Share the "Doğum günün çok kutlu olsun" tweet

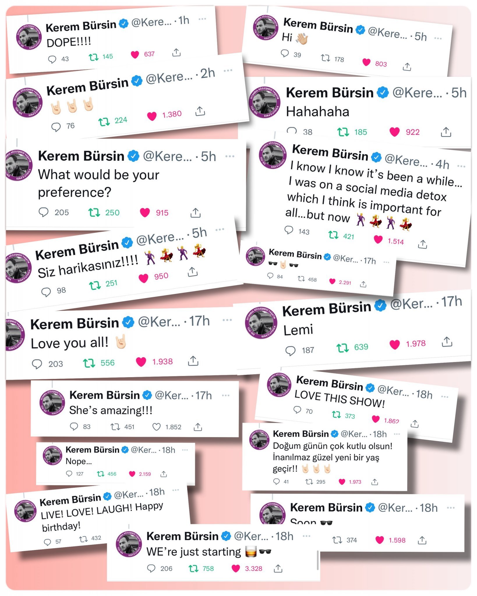click(375, 482)
